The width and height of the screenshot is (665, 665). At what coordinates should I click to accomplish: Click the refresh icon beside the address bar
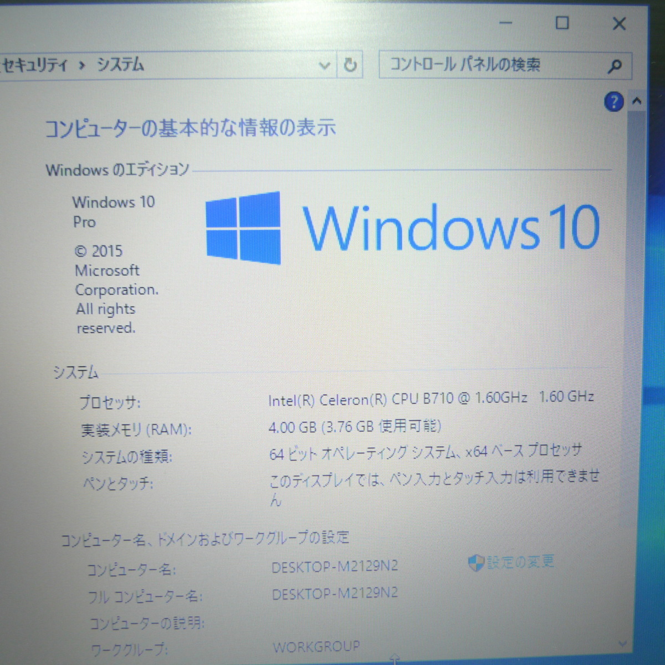tap(350, 65)
